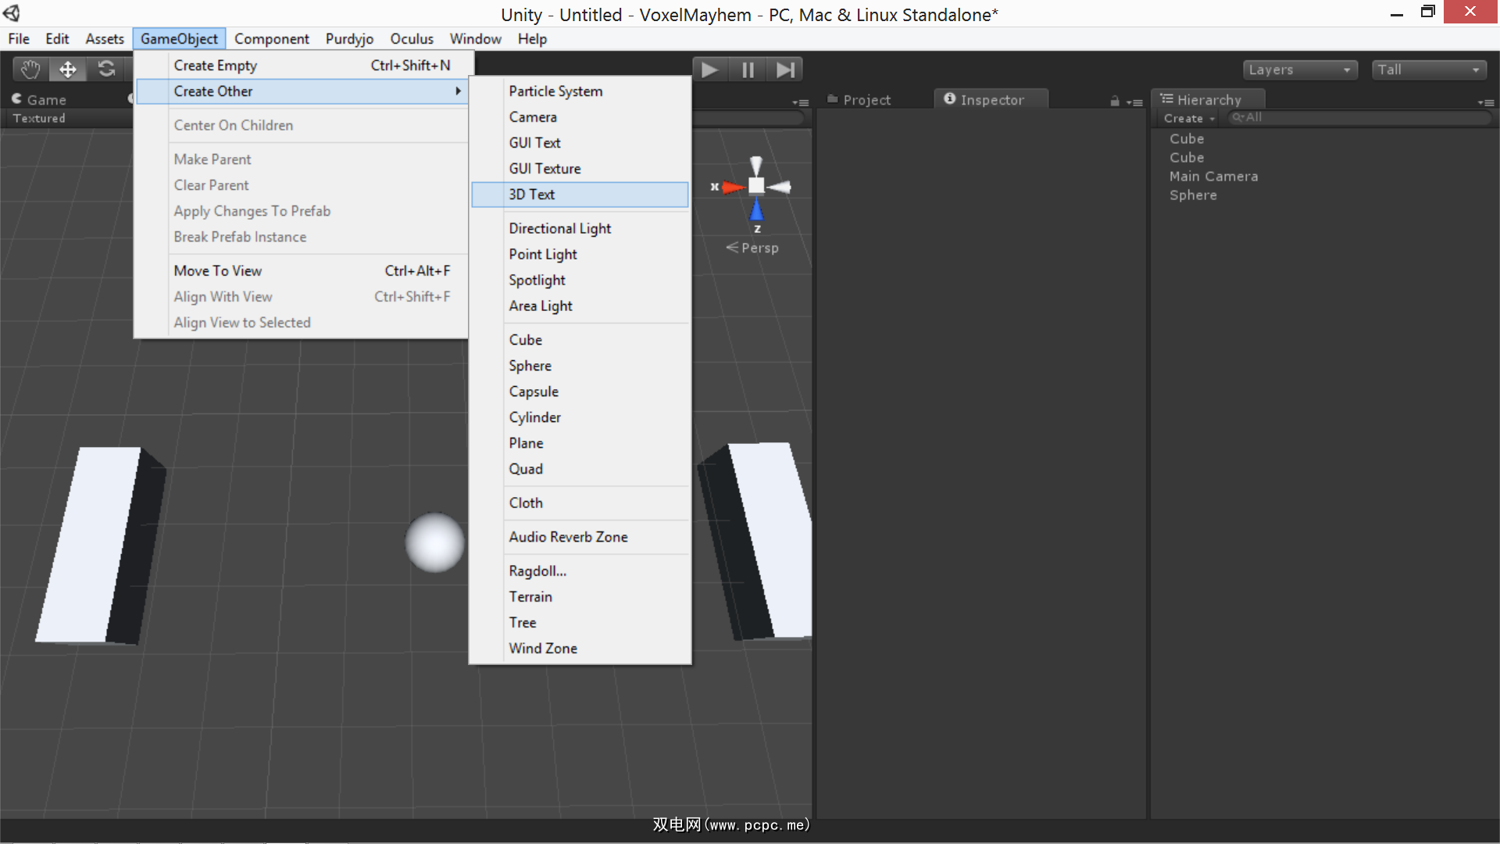Click the blue Z axis gizmo cone
1500x844 pixels.
point(756,209)
